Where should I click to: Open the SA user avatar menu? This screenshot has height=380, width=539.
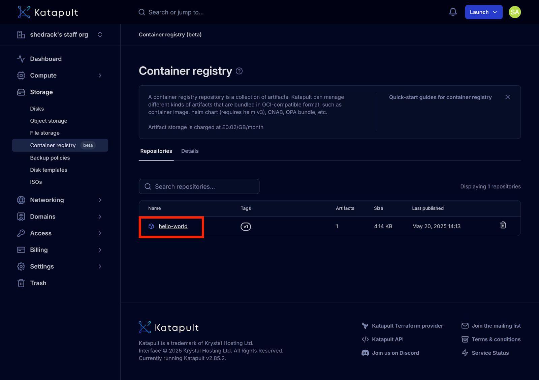click(514, 12)
